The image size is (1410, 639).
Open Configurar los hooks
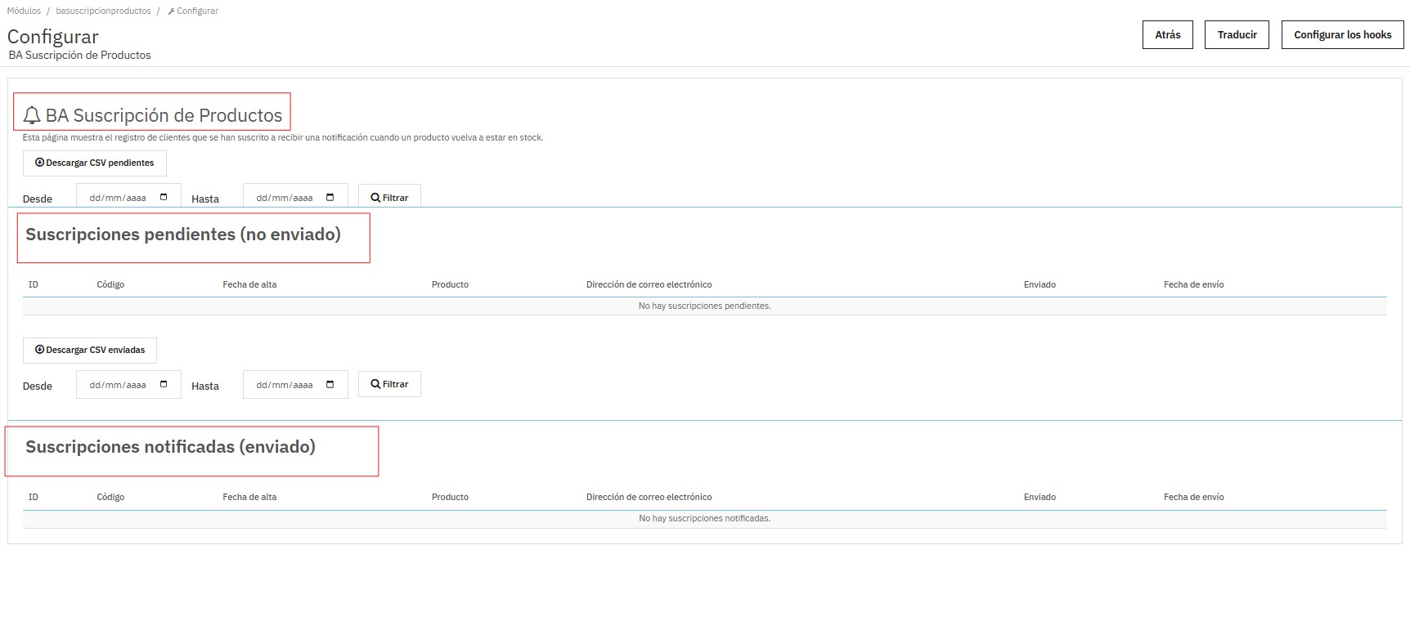(1342, 35)
